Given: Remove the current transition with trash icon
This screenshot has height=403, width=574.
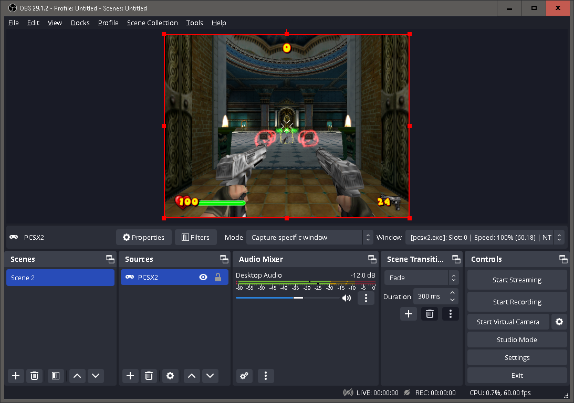Looking at the screenshot, I should pos(430,313).
